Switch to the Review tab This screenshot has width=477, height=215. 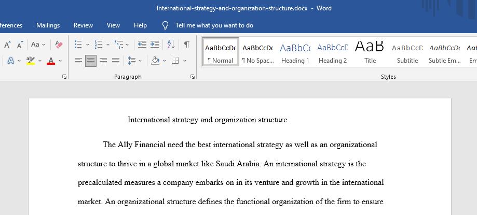pos(84,25)
